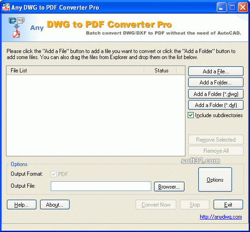Click the DWG to PDF logo icon
The image size is (250, 232).
pos(17,28)
